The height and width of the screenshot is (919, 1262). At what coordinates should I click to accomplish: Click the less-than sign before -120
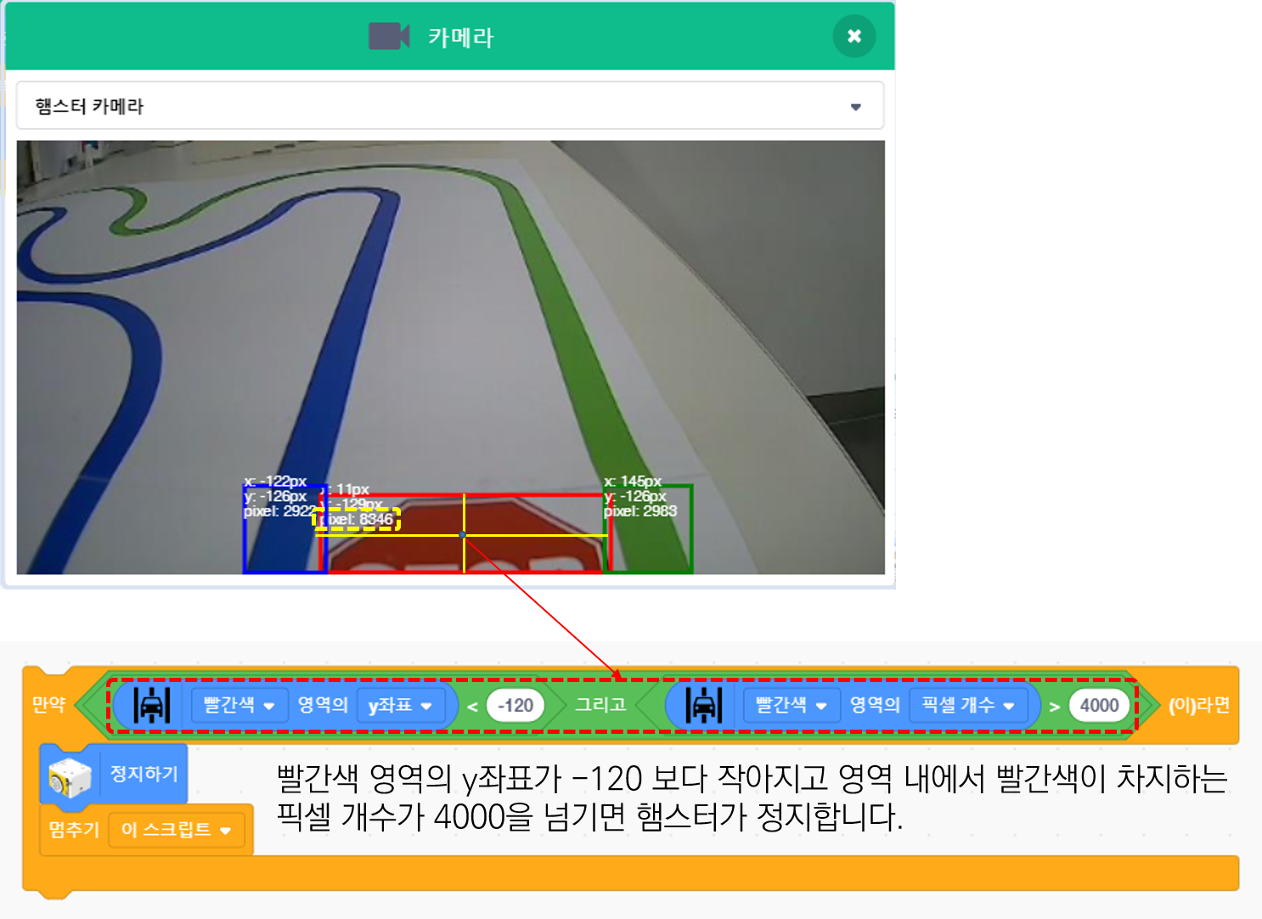pyautogui.click(x=472, y=706)
